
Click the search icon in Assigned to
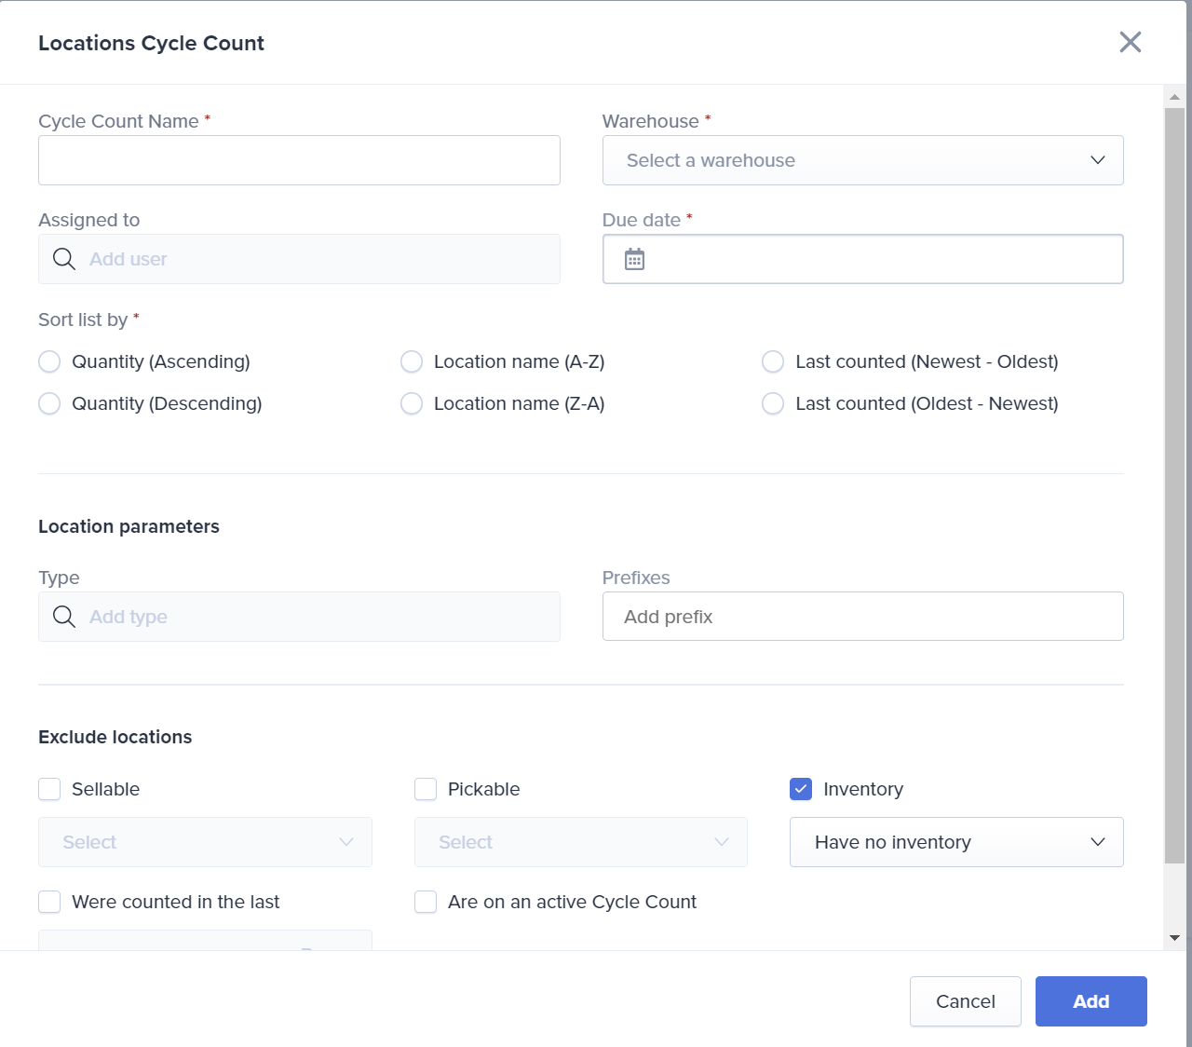64,259
